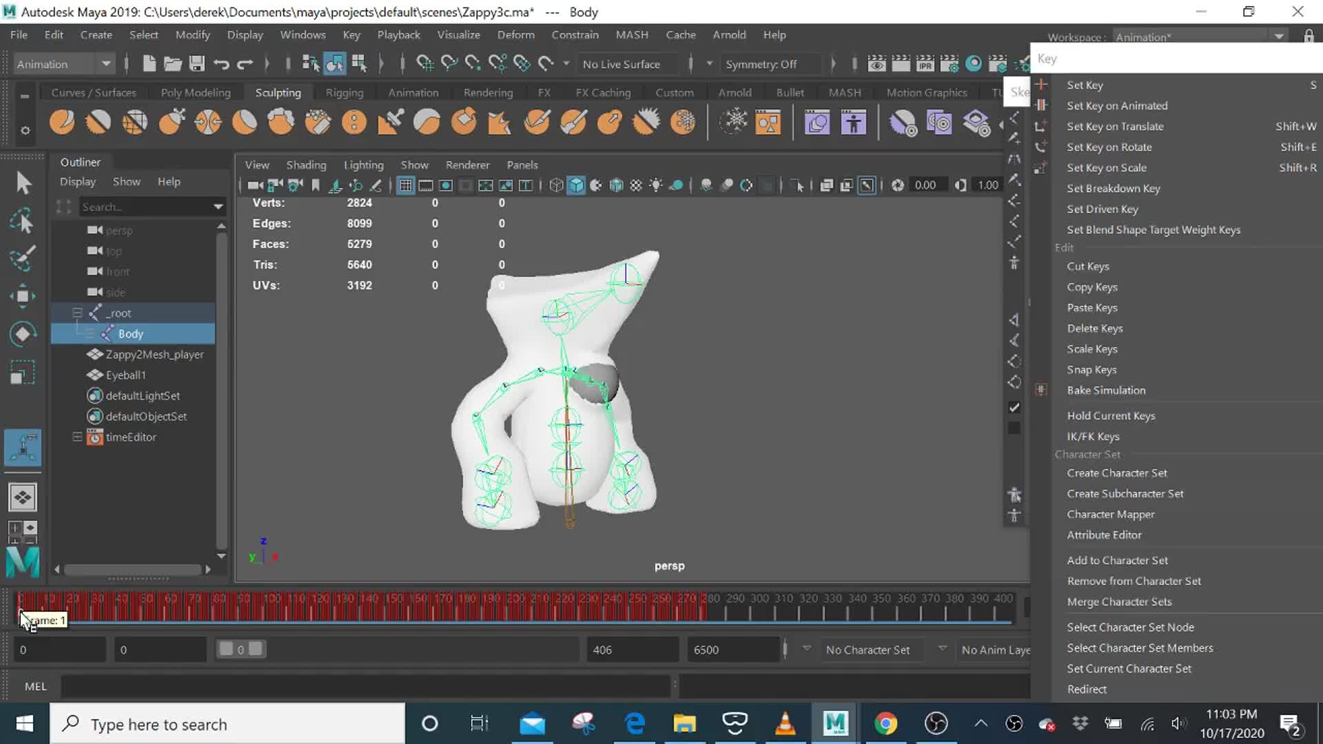Toggle wireframe display in the viewport toolbar
The image size is (1323, 744).
(556, 185)
